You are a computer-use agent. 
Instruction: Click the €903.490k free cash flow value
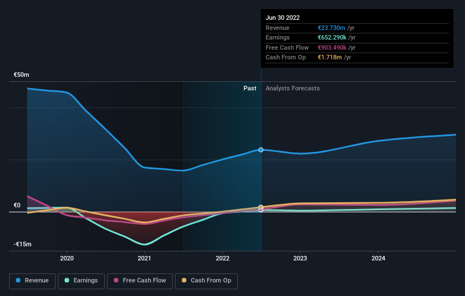tap(332, 47)
